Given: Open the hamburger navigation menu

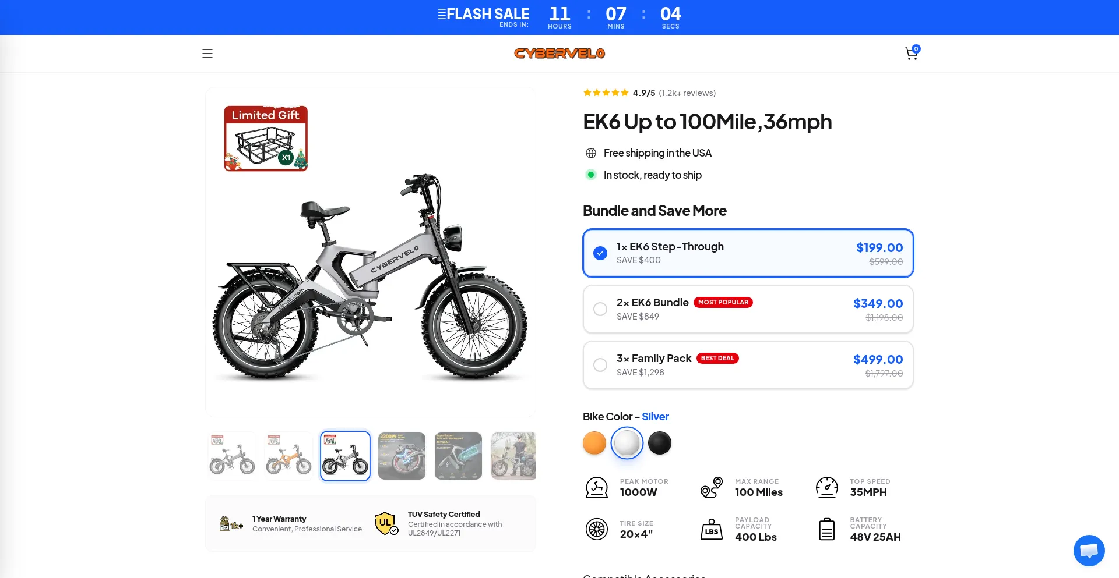Looking at the screenshot, I should point(207,54).
